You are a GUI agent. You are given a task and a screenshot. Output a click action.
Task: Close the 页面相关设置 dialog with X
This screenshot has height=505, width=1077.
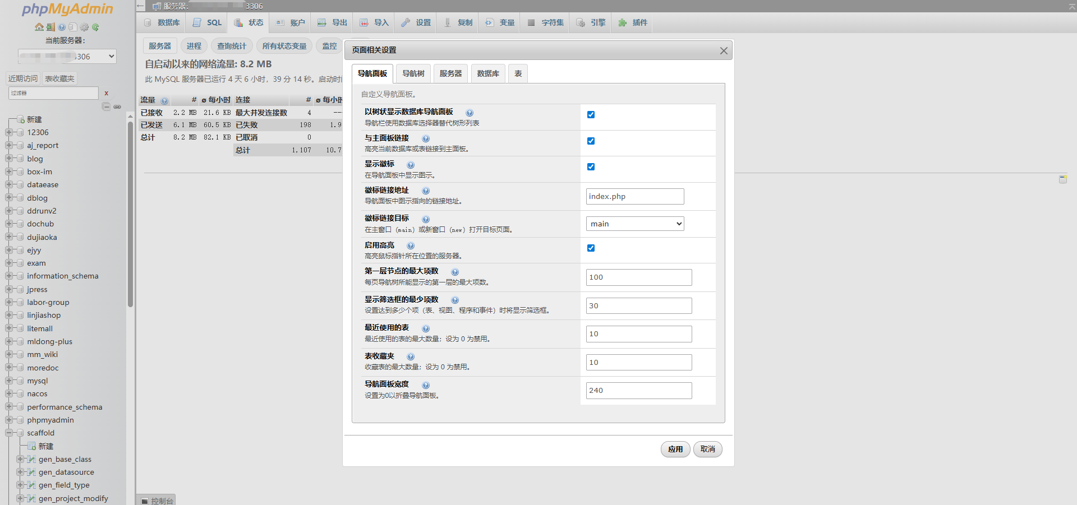724,50
